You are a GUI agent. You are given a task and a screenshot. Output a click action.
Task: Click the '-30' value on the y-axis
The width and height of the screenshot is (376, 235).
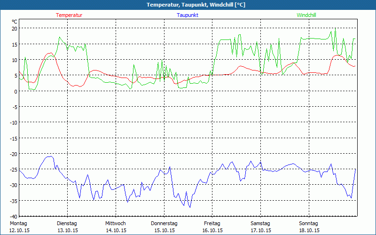point(14,185)
